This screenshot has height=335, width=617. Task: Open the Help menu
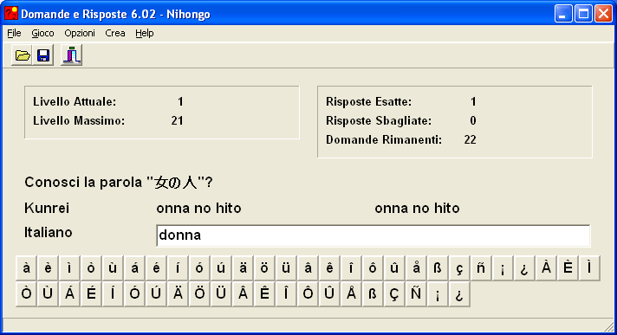[145, 33]
